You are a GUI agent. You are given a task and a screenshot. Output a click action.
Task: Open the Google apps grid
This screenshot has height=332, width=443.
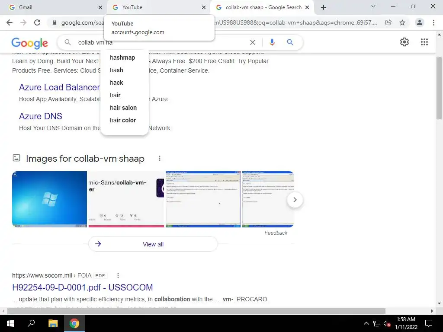[424, 42]
